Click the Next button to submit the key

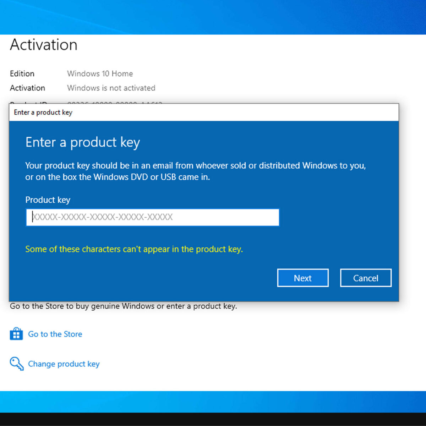pyautogui.click(x=302, y=278)
